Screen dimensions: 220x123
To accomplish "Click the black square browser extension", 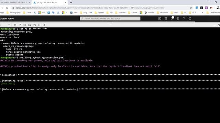I will 201,8.
